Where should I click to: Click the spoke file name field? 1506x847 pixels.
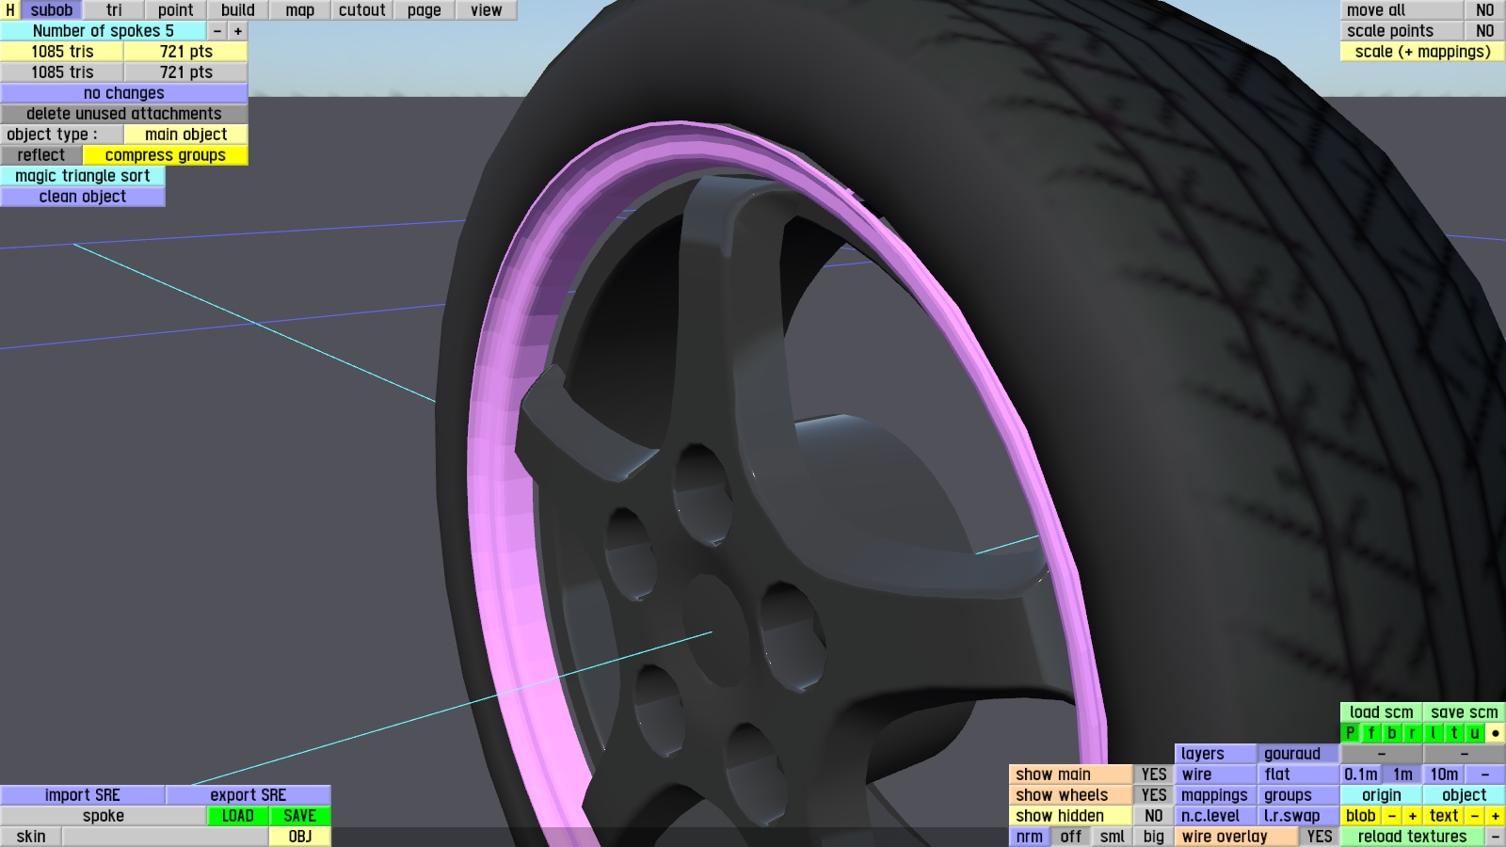pos(104,816)
